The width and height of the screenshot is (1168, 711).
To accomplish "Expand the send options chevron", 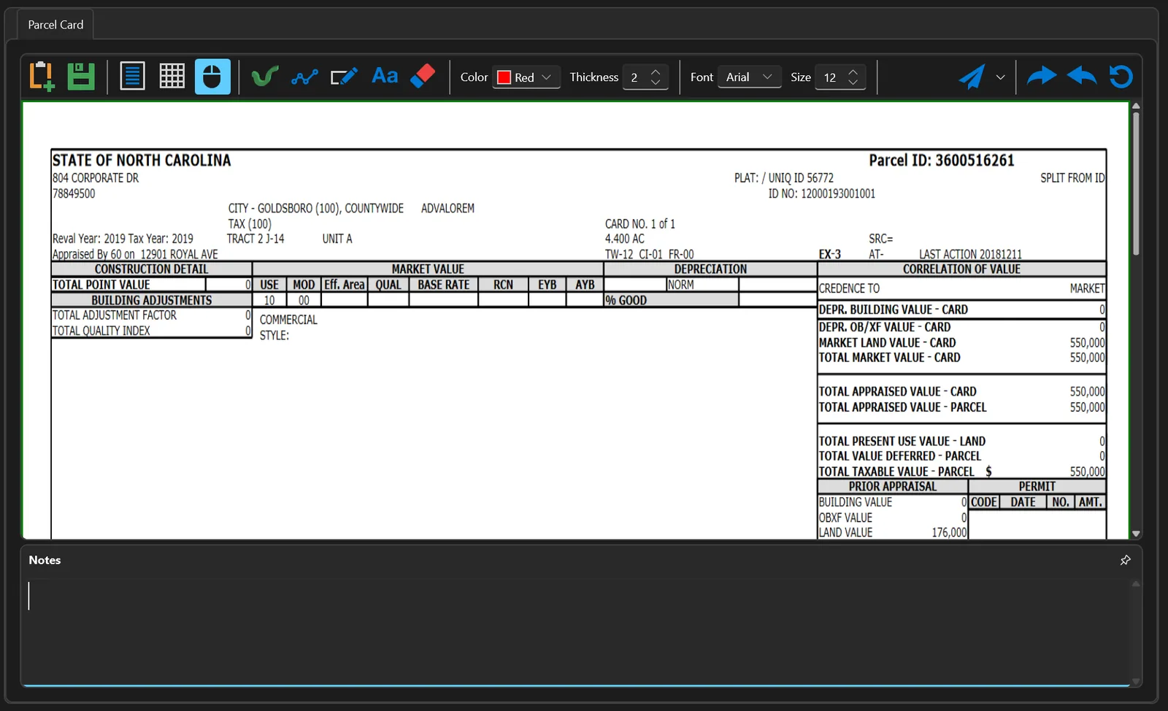I will [1001, 77].
